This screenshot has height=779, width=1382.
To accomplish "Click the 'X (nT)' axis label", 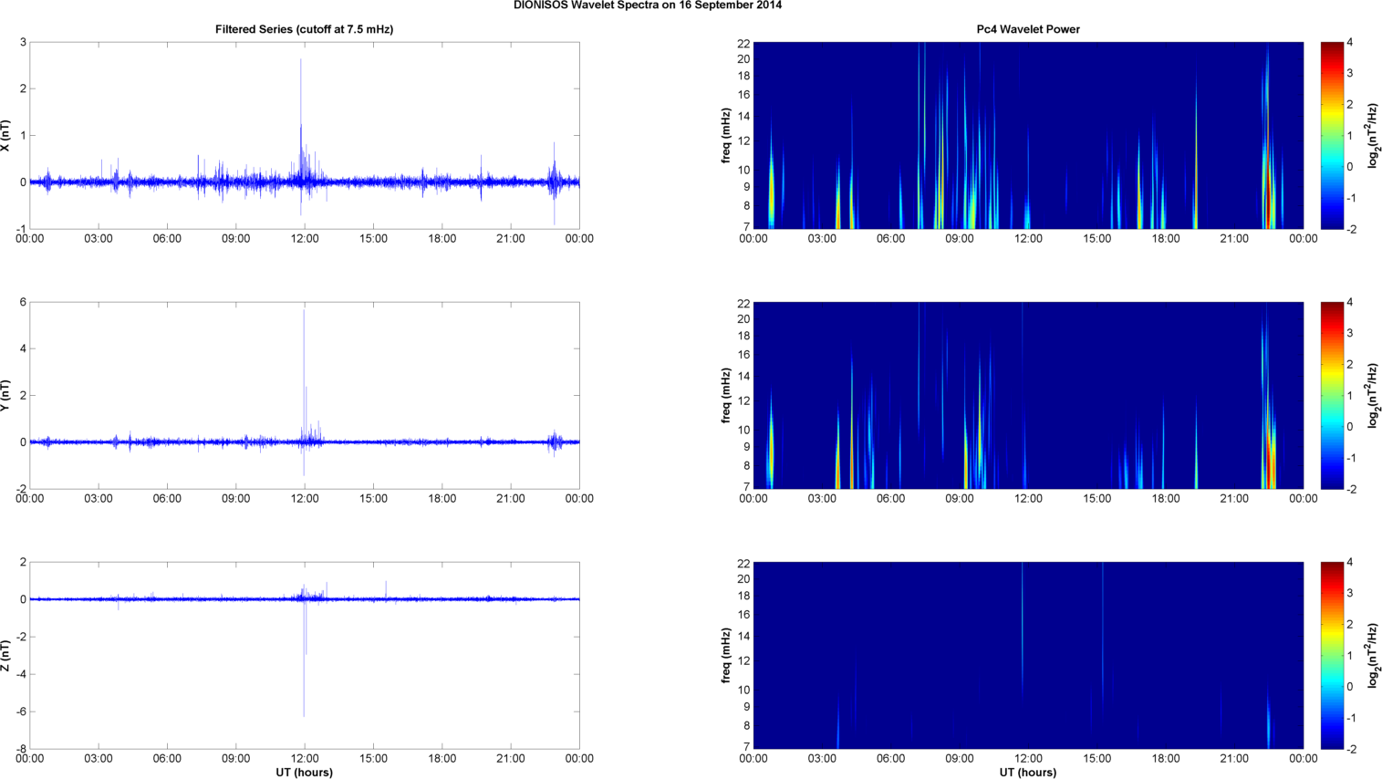I will pyautogui.click(x=6, y=135).
